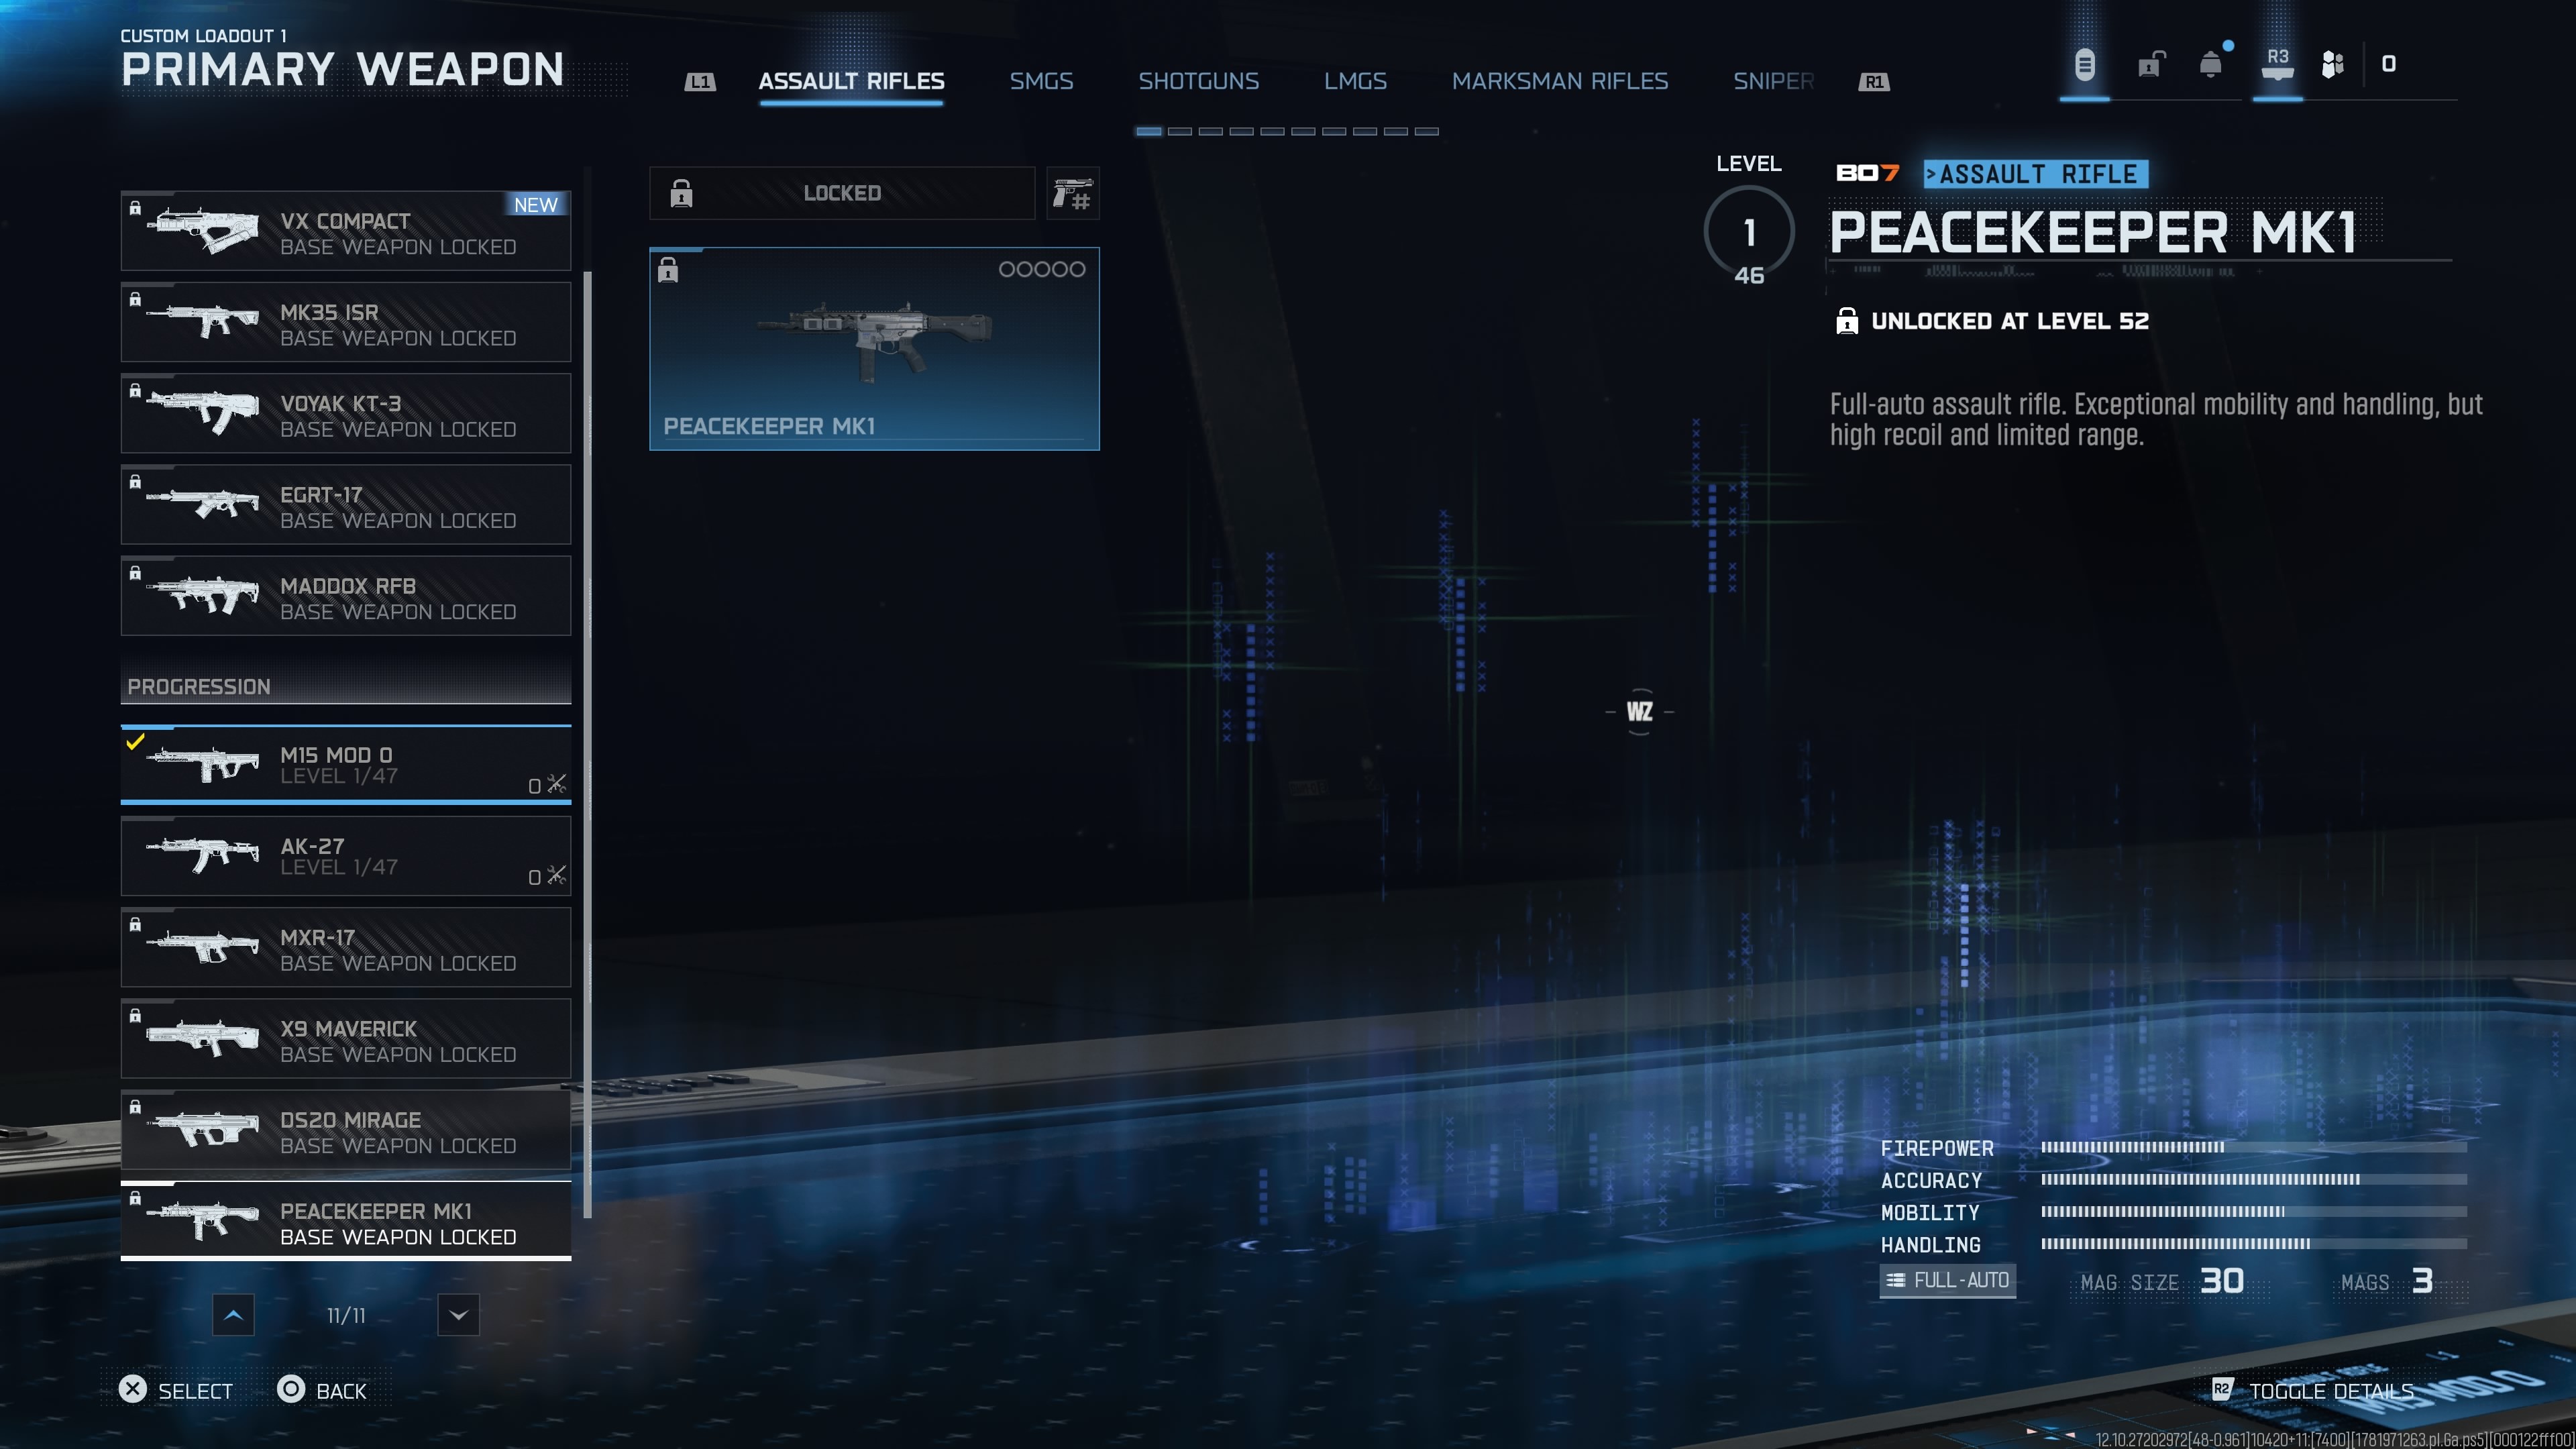Click the weapon list vertical scrollbar
Image resolution: width=2576 pixels, height=1449 pixels.
click(588, 745)
